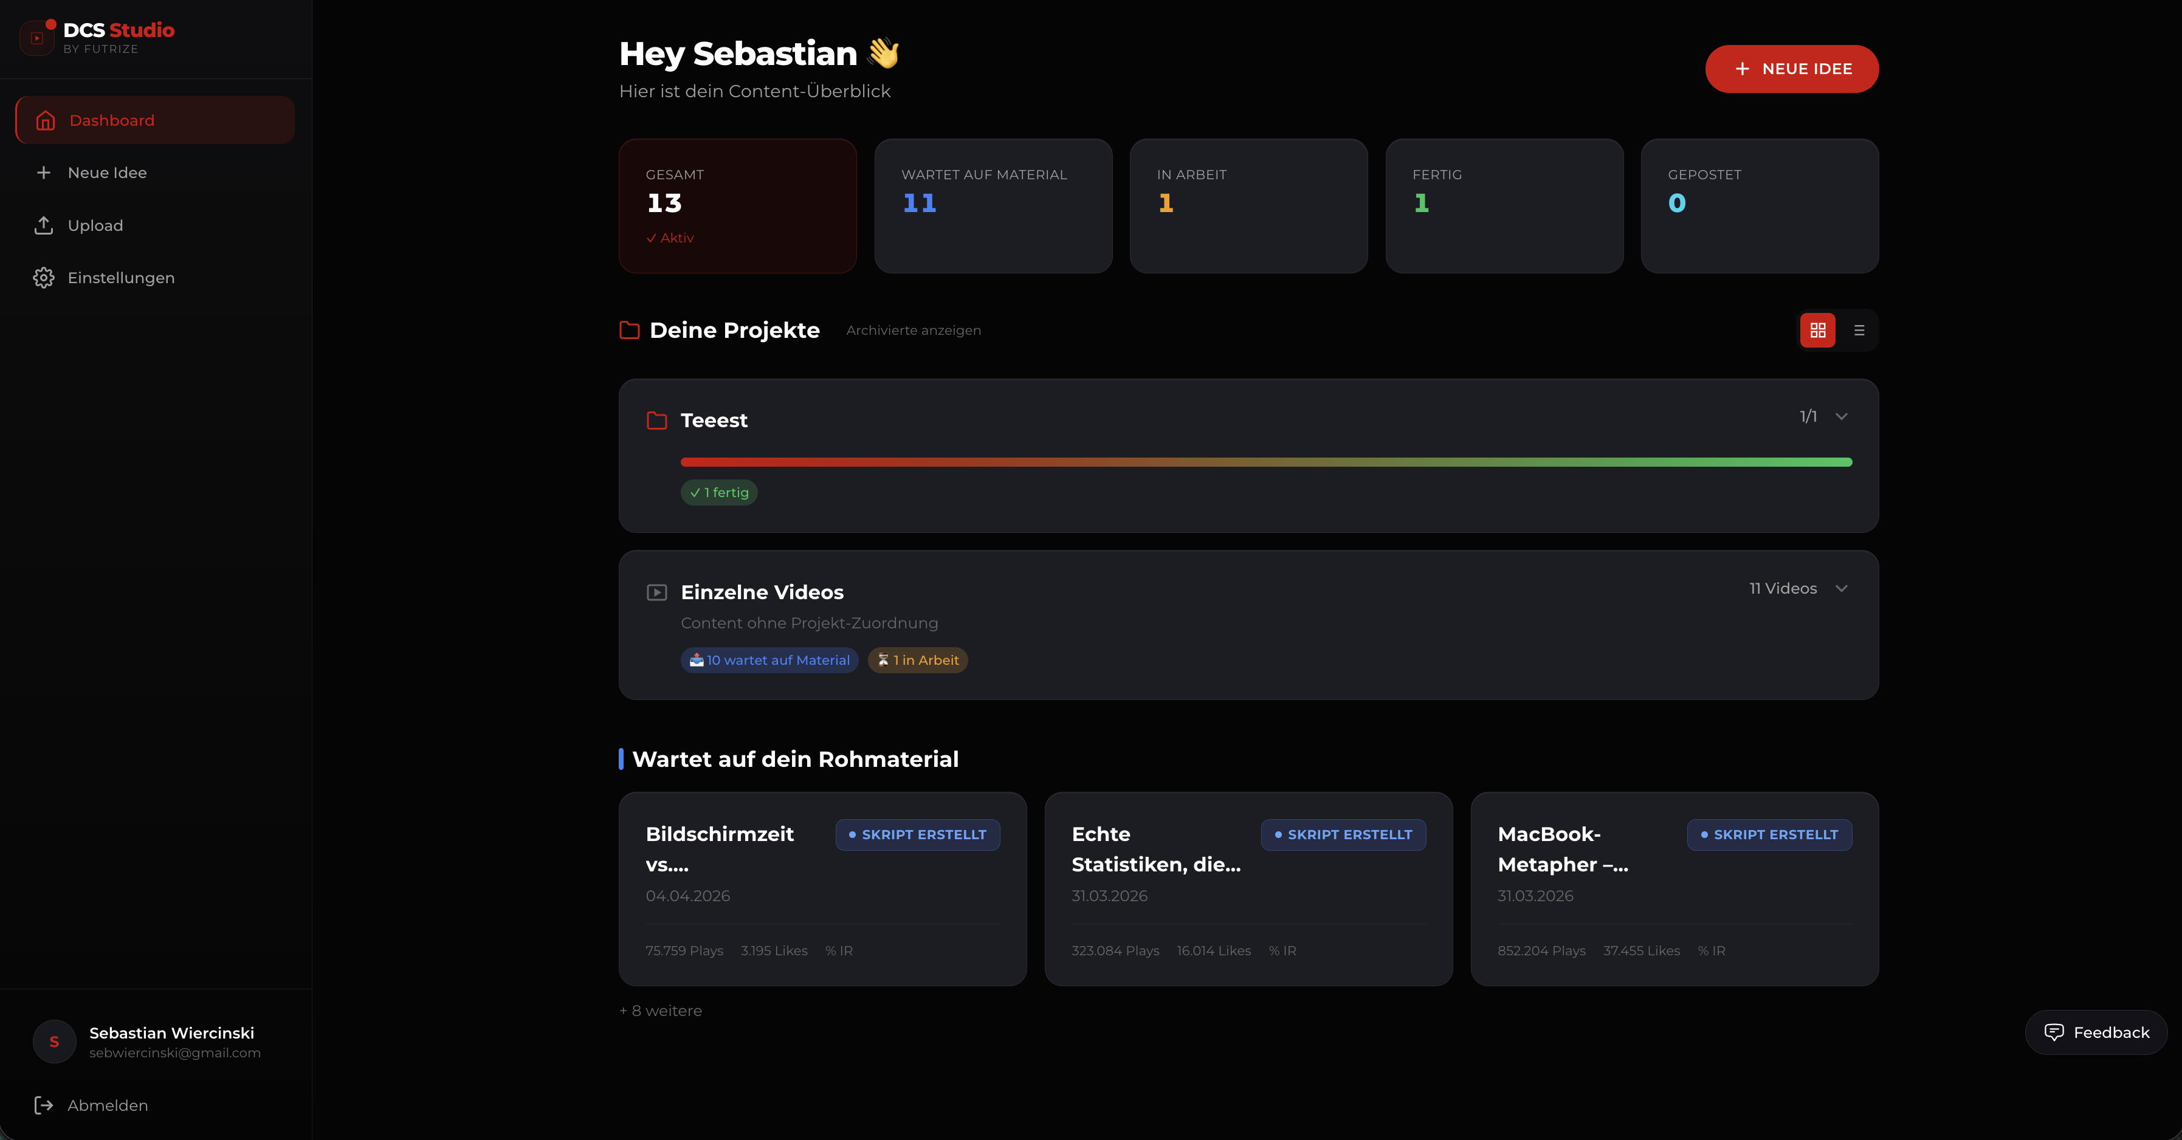Open Einstellungen from the sidebar
Viewport: 2182px width, 1140px height.
click(x=120, y=278)
